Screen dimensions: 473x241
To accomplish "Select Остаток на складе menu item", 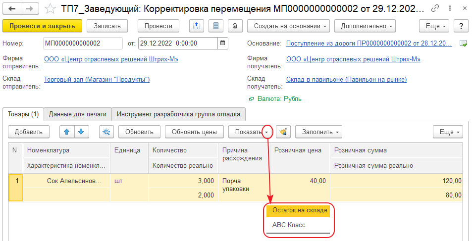I will (300, 210).
